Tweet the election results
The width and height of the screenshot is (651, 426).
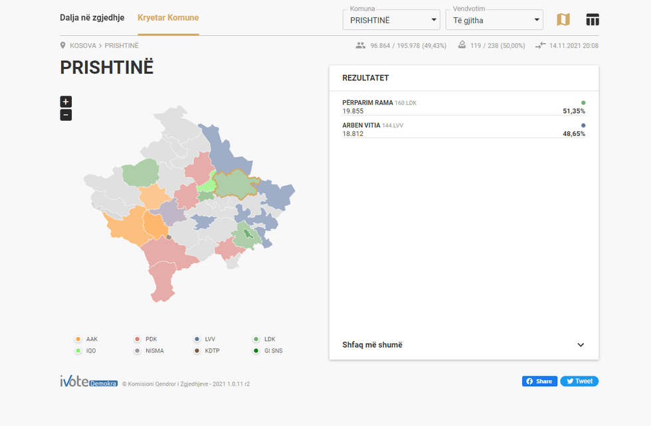coord(579,382)
